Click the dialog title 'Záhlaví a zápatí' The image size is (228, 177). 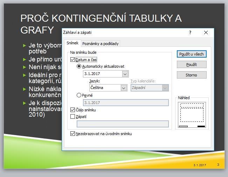pyautogui.click(x=77, y=32)
